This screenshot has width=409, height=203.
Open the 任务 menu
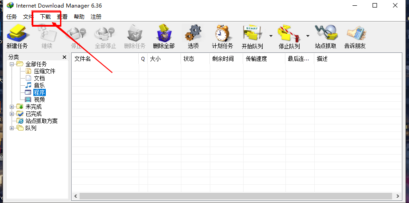click(12, 17)
